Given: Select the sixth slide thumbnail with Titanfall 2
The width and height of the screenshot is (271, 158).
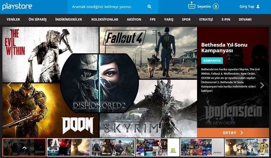Looking at the screenshot, I should click(247, 147).
